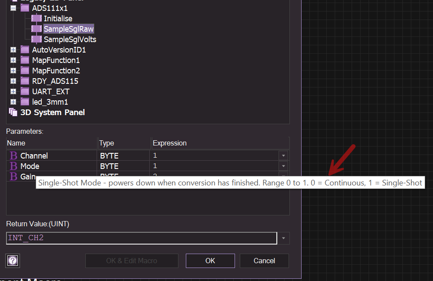Select the SampleSglRaw macro
Image resolution: width=433 pixels, height=281 pixels.
(x=69, y=29)
